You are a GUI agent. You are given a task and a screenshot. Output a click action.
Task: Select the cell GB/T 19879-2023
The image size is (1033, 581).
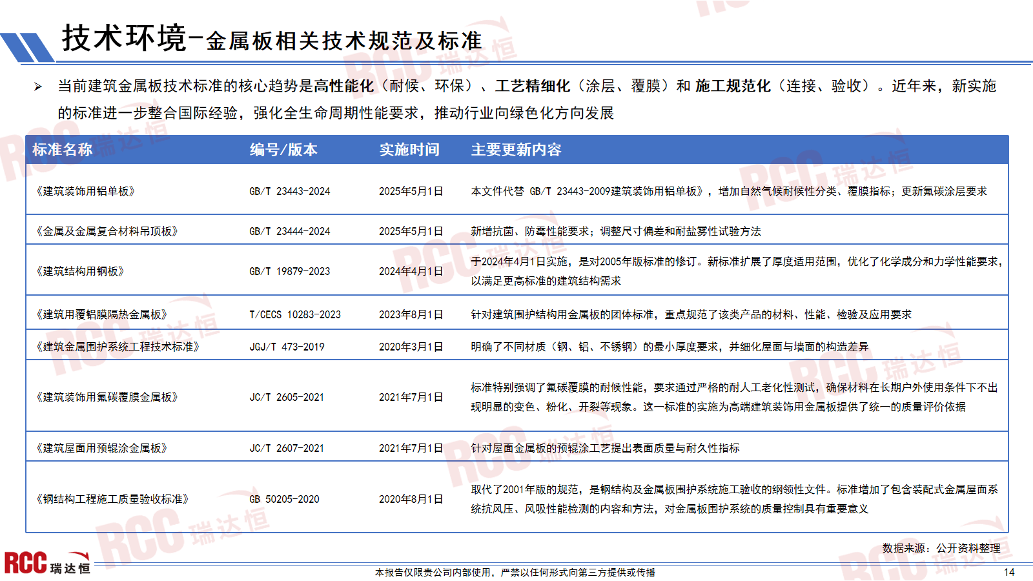point(290,271)
